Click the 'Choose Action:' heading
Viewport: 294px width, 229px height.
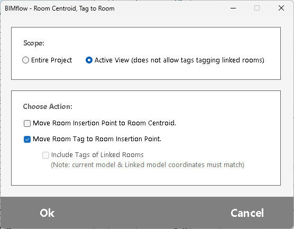(x=48, y=106)
